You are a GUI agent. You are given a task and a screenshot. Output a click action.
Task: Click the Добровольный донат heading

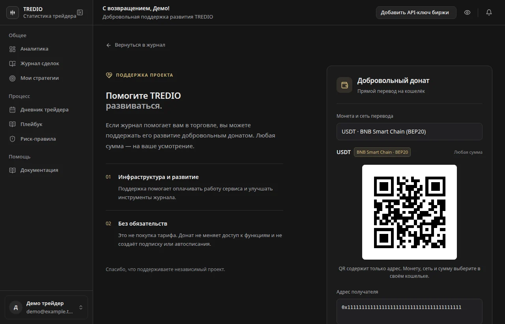click(393, 81)
